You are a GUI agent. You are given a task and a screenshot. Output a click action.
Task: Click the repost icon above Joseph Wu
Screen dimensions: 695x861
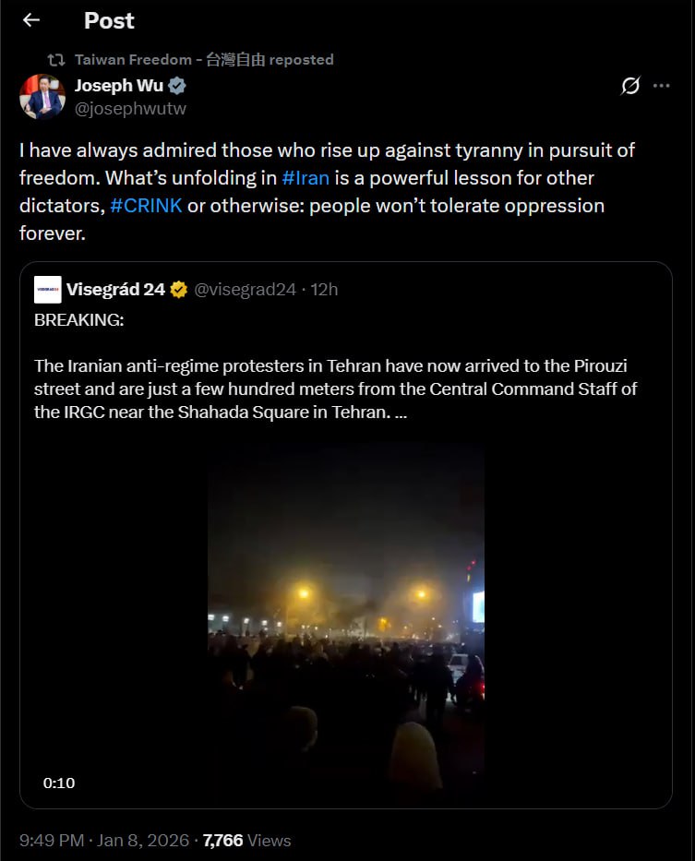pyautogui.click(x=56, y=59)
